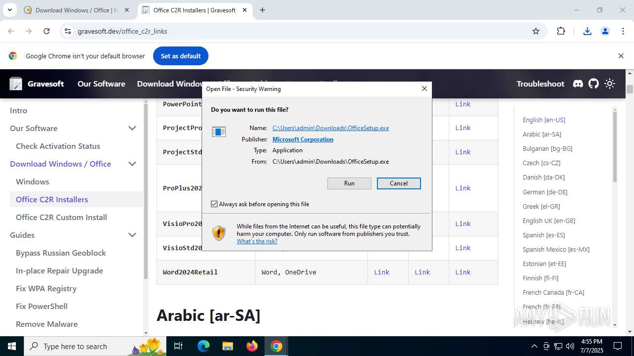
Task: Set Chrome as default browser
Action: click(180, 56)
